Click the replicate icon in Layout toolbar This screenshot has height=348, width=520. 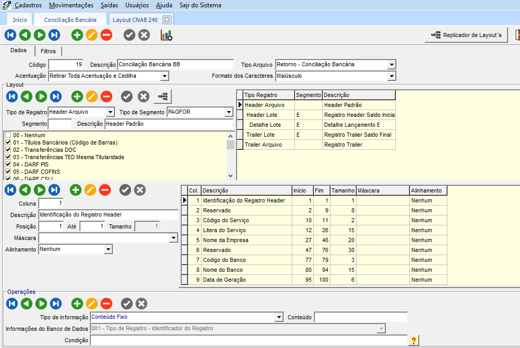pos(163,97)
